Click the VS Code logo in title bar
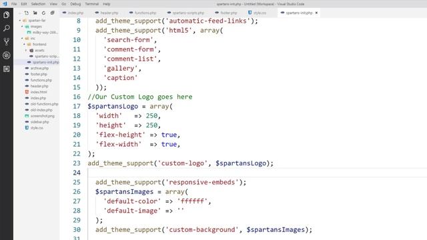427x240 pixels. coord(5,4)
